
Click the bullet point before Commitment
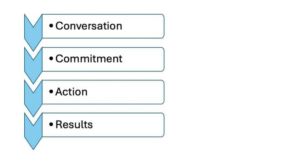click(51, 59)
